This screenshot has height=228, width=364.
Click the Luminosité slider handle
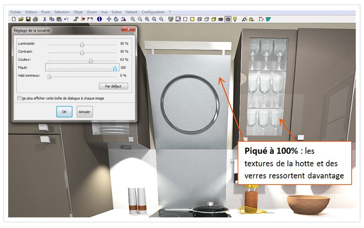[82, 44]
